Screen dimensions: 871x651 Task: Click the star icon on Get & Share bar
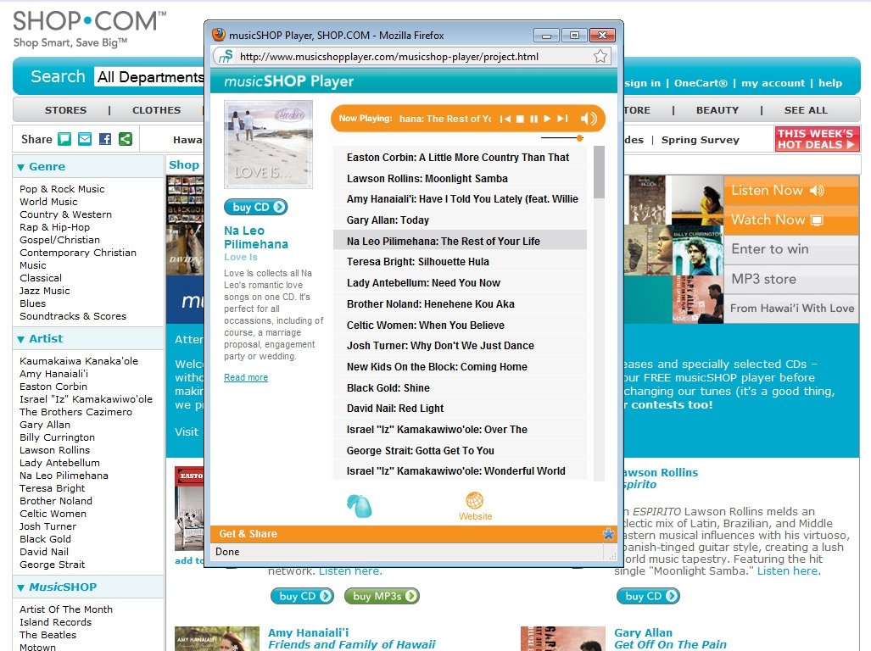pos(608,534)
